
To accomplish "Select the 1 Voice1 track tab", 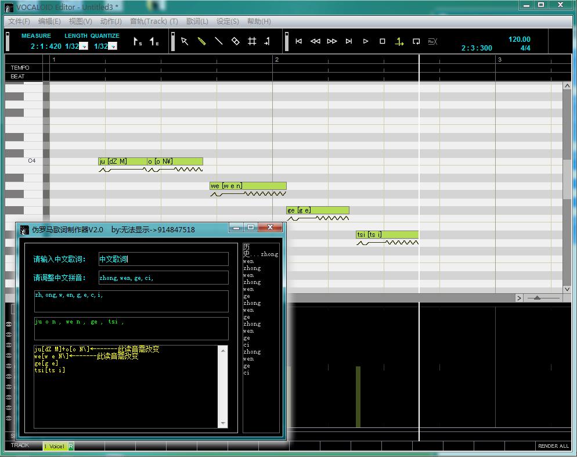I will (x=55, y=447).
